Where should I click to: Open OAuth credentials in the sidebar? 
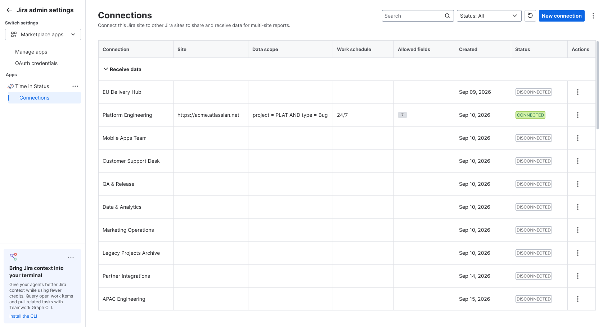(36, 63)
